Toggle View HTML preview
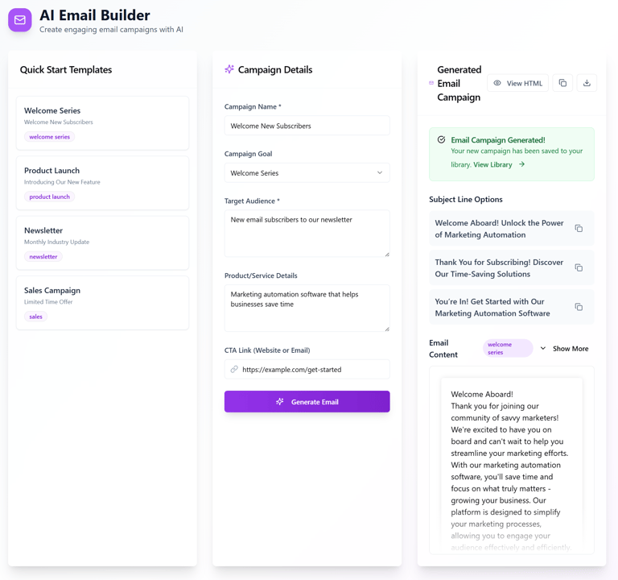The width and height of the screenshot is (618, 580). [x=517, y=83]
